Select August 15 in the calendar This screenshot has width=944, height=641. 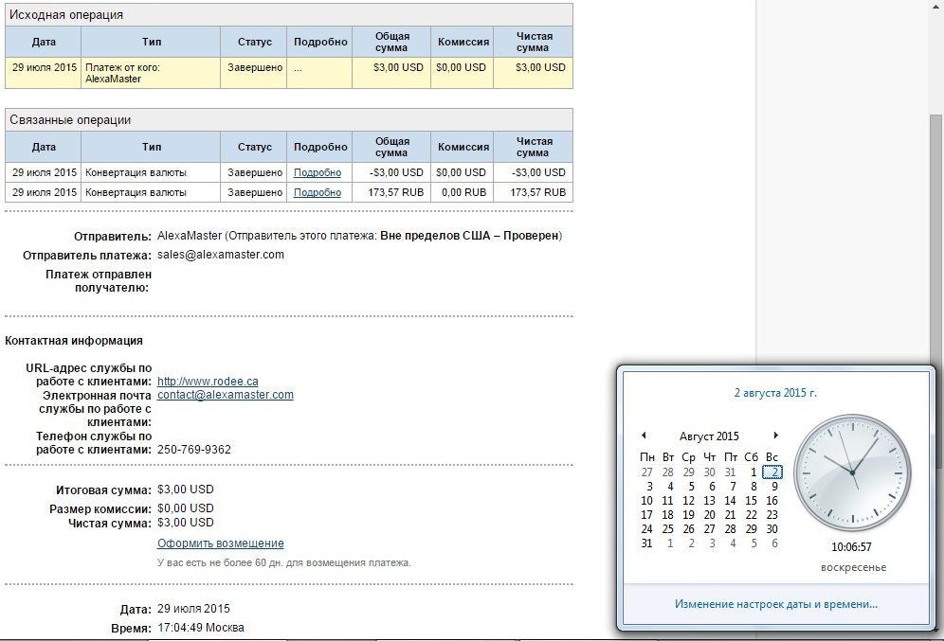[752, 501]
